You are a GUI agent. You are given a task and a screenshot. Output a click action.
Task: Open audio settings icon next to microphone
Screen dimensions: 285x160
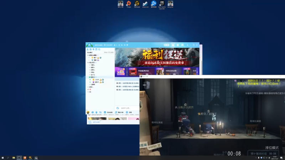click(100, 112)
